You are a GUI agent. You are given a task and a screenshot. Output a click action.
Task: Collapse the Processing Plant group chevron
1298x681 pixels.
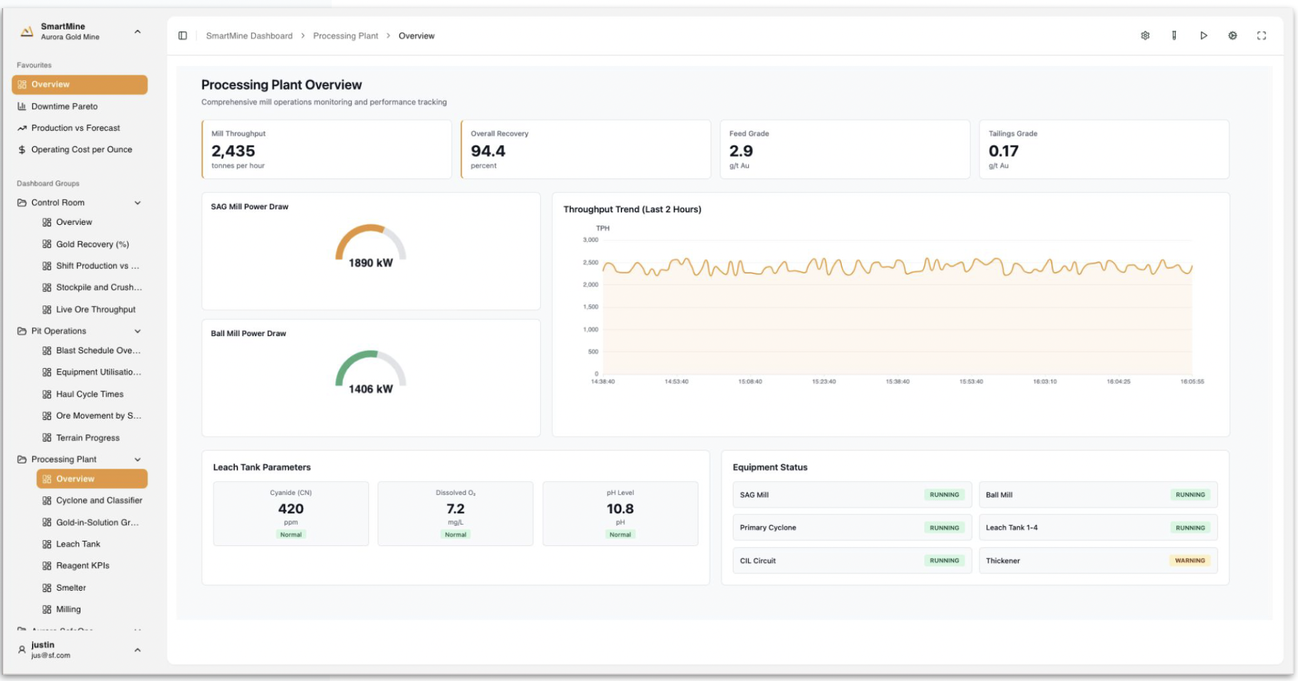pos(138,459)
